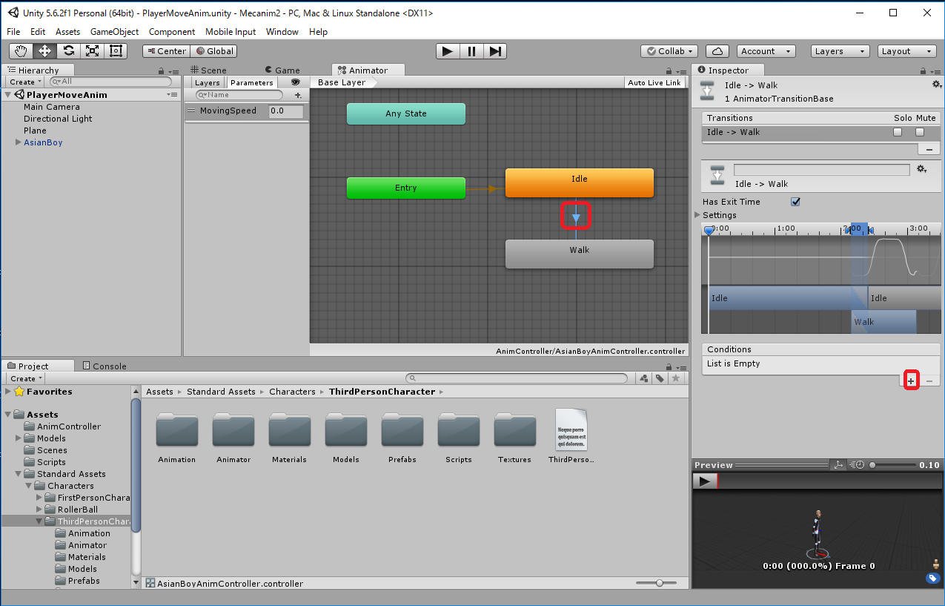Viewport: 945px width, 606px height.
Task: Click the Step forward button
Action: pyautogui.click(x=496, y=51)
